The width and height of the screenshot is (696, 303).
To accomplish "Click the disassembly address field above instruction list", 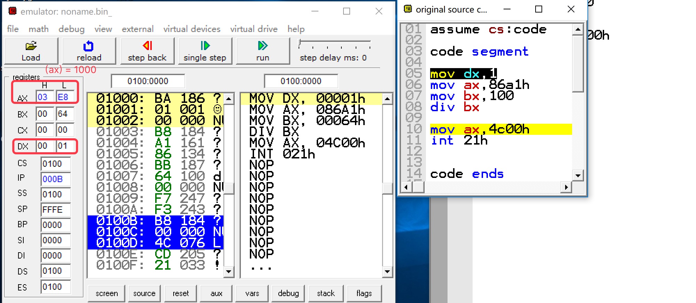I will pos(301,81).
